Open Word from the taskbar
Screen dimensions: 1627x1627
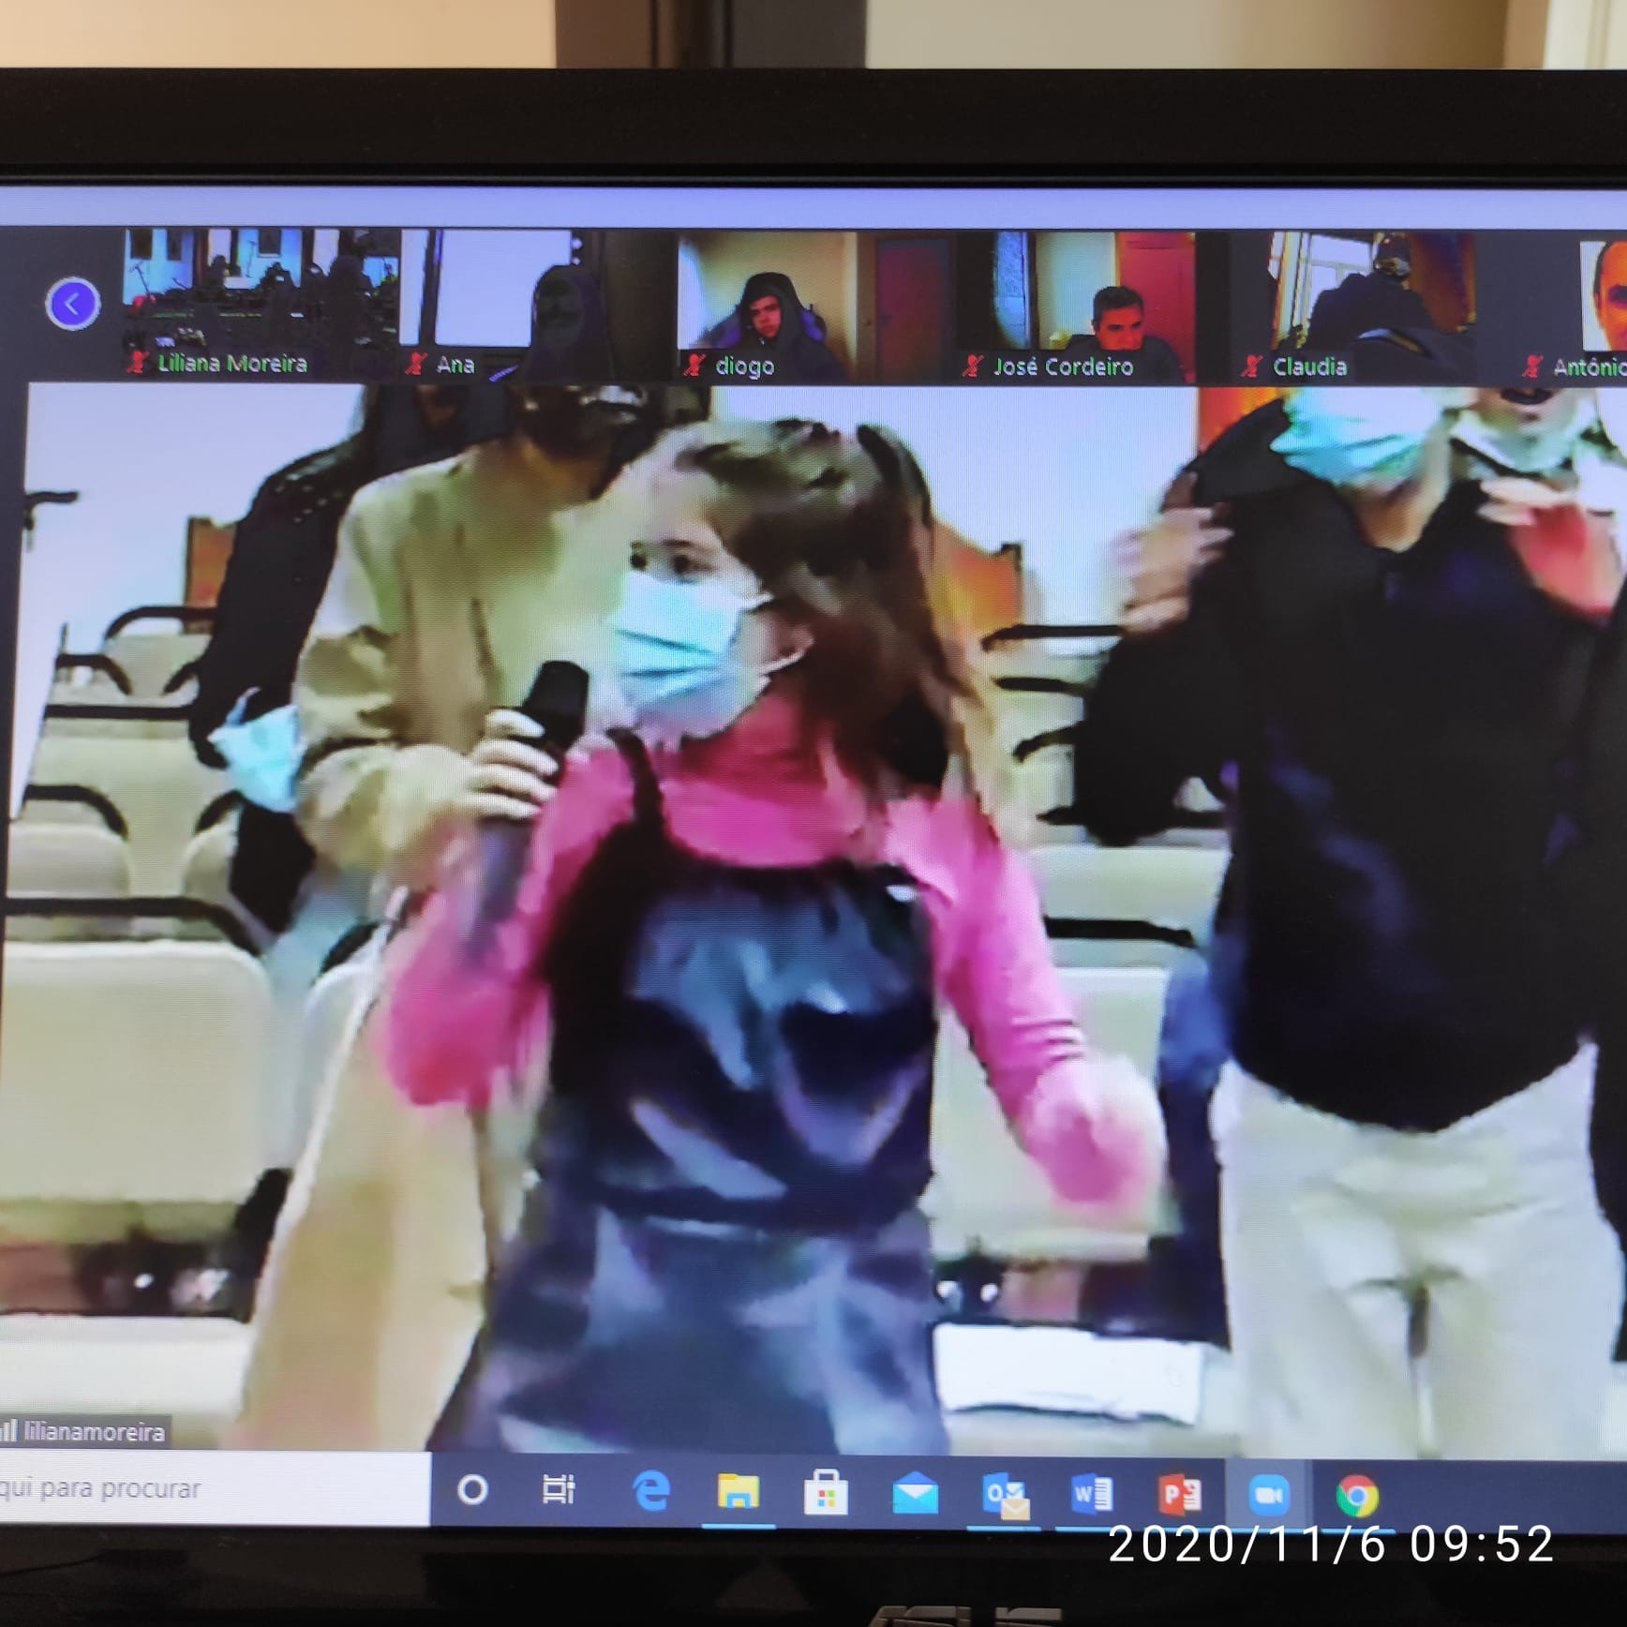click(1092, 1494)
